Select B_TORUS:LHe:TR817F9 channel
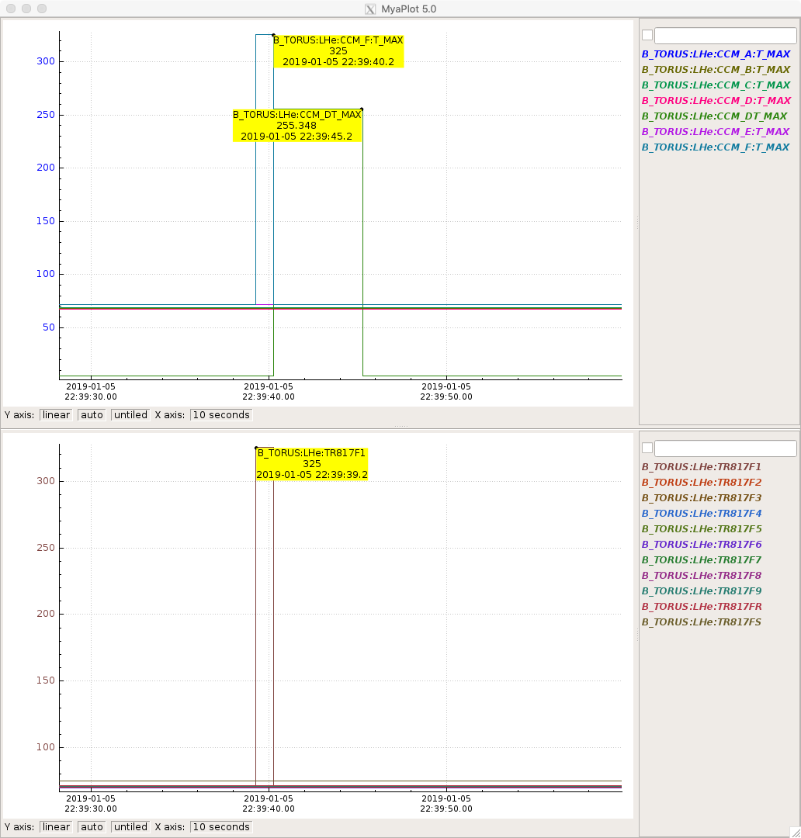 [701, 590]
